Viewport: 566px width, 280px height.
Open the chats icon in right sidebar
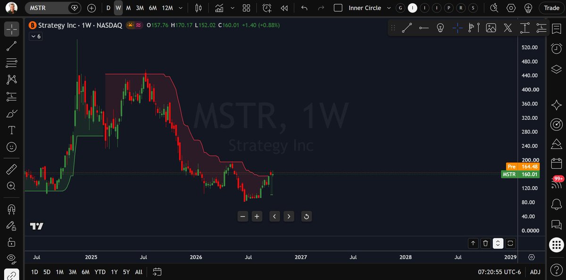pos(557,225)
